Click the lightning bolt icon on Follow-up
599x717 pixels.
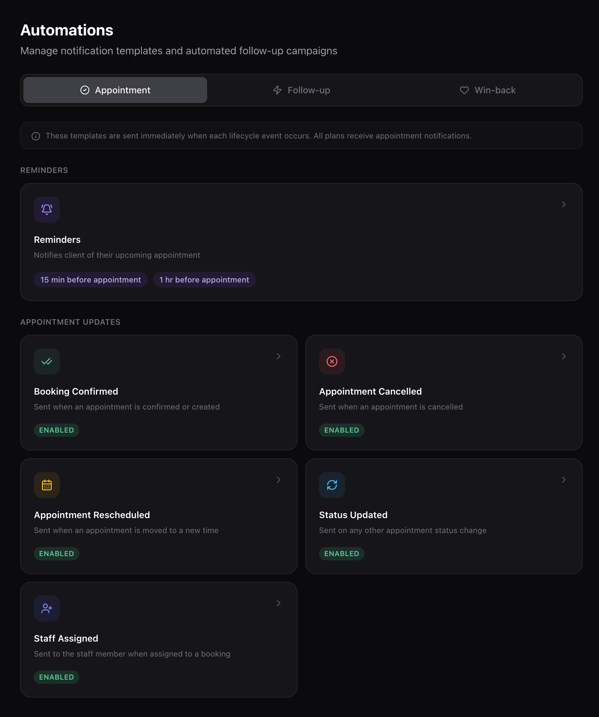(x=277, y=90)
